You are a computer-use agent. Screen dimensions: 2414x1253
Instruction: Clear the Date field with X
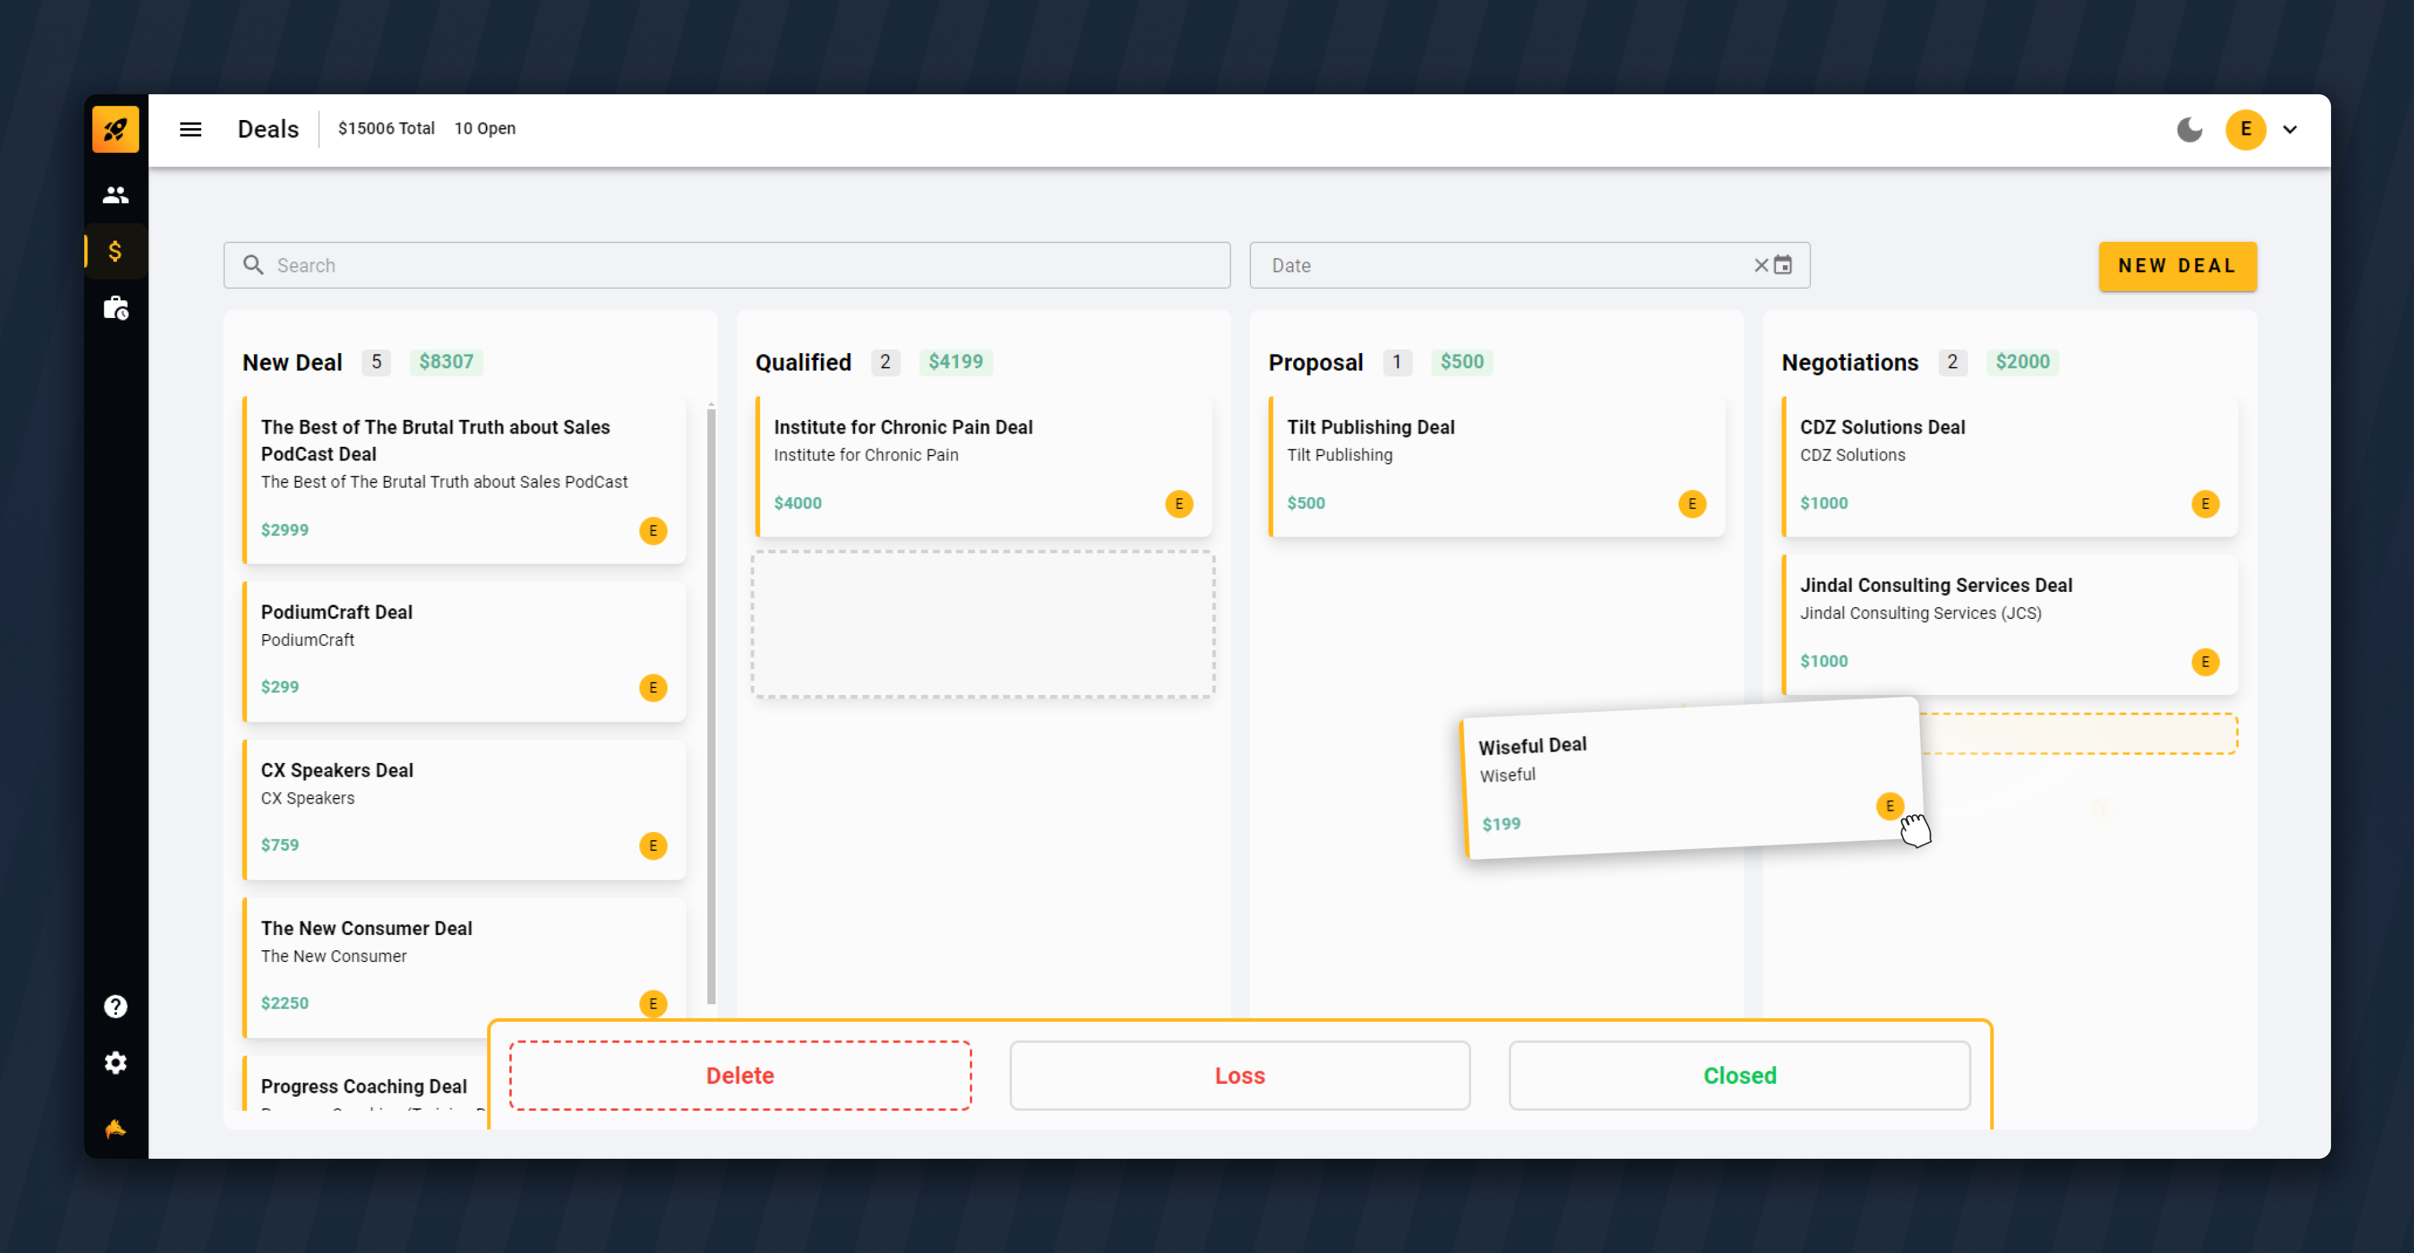click(x=1761, y=265)
